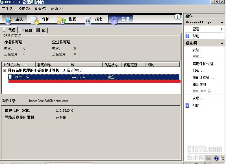This screenshot has width=226, height=164.
Task: Click the 标准许可证 heading
Action: click(13, 42)
